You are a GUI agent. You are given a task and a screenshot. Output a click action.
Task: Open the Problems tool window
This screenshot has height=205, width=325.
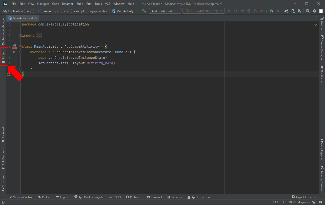tap(134, 197)
